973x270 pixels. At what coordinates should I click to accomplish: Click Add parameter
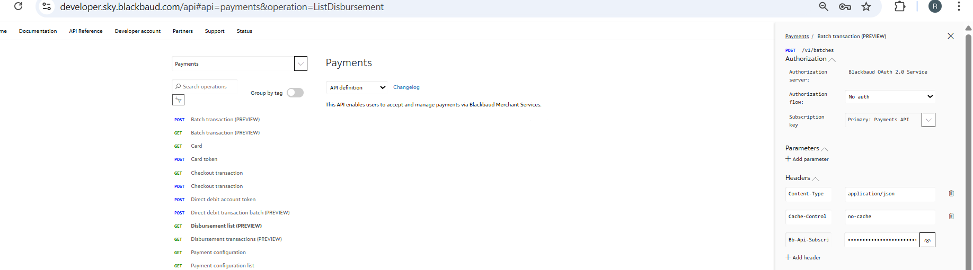(x=807, y=159)
